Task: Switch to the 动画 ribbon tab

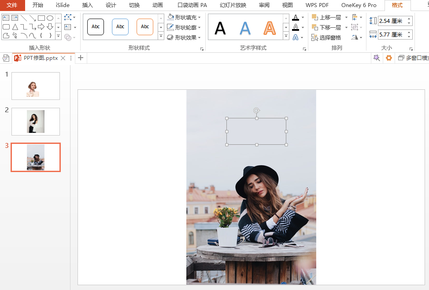Action: coord(157,5)
